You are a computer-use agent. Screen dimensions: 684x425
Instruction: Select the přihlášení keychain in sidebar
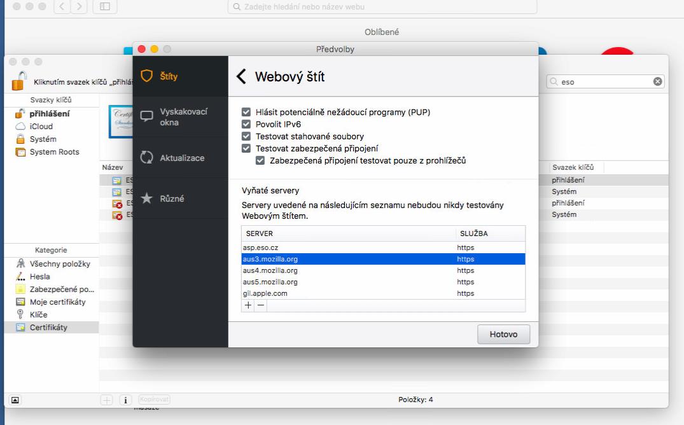pyautogui.click(x=52, y=114)
